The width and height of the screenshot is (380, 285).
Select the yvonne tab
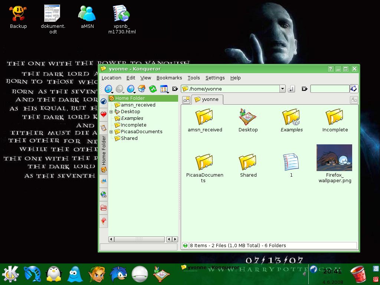[207, 99]
